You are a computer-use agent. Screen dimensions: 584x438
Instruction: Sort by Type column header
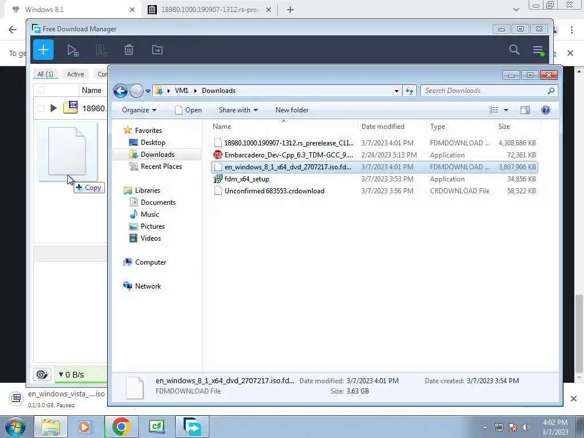[460, 126]
